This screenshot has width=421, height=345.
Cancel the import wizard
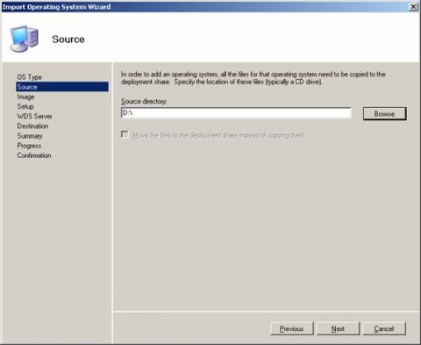pos(384,328)
